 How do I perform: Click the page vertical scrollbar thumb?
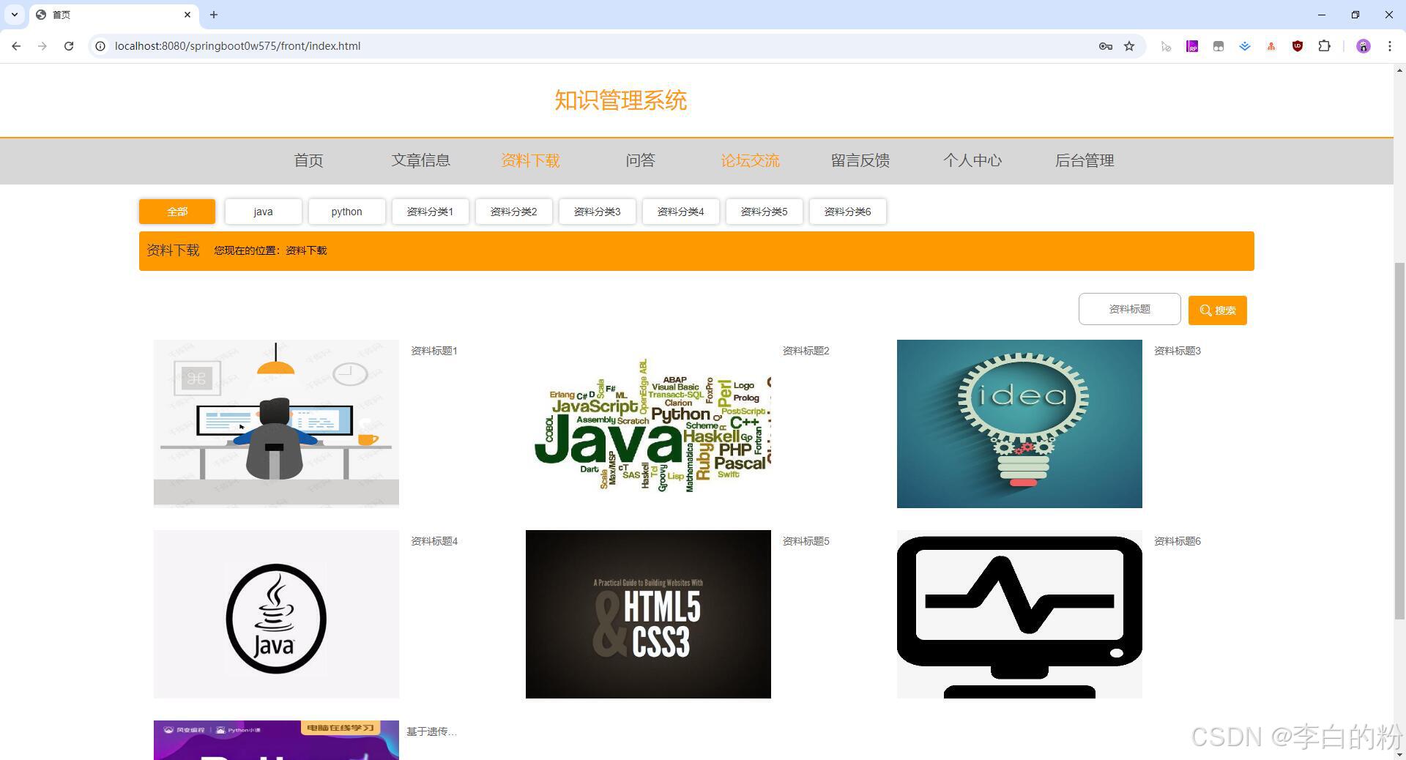(x=1399, y=441)
